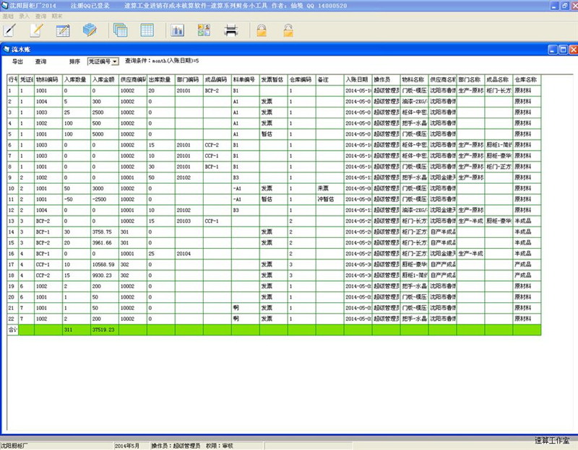Click the 部门编码 column header
This screenshot has height=450, width=578.
pos(189,79)
